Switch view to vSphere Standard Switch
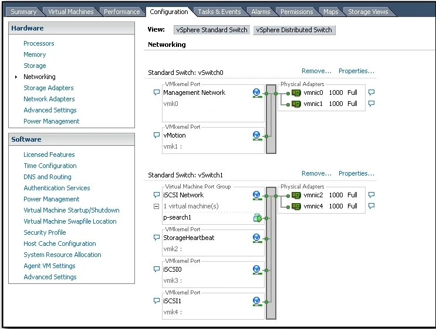This screenshot has width=436, height=329. tap(212, 30)
